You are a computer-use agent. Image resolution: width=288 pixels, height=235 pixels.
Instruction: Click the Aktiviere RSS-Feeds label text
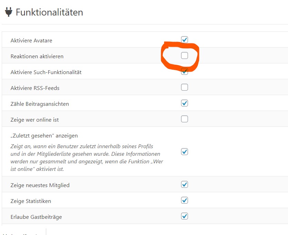(35, 88)
